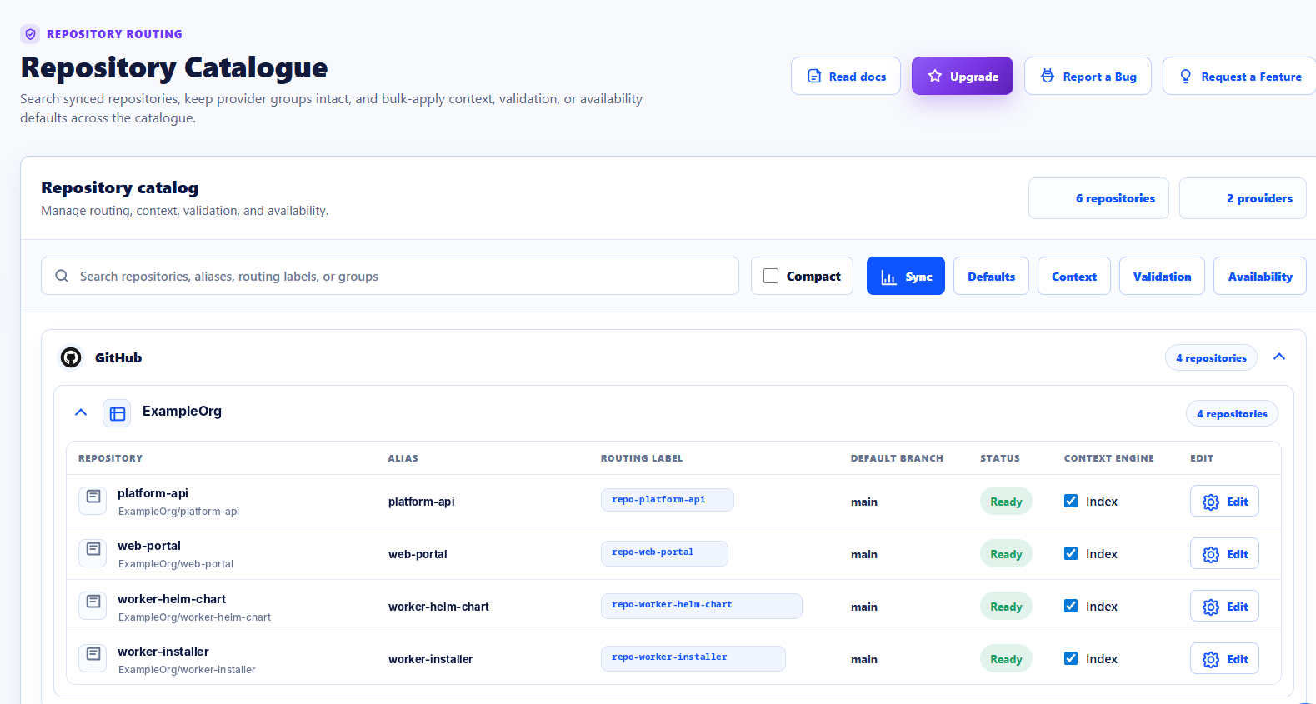Uncheck Index for platform-api

click(1071, 501)
